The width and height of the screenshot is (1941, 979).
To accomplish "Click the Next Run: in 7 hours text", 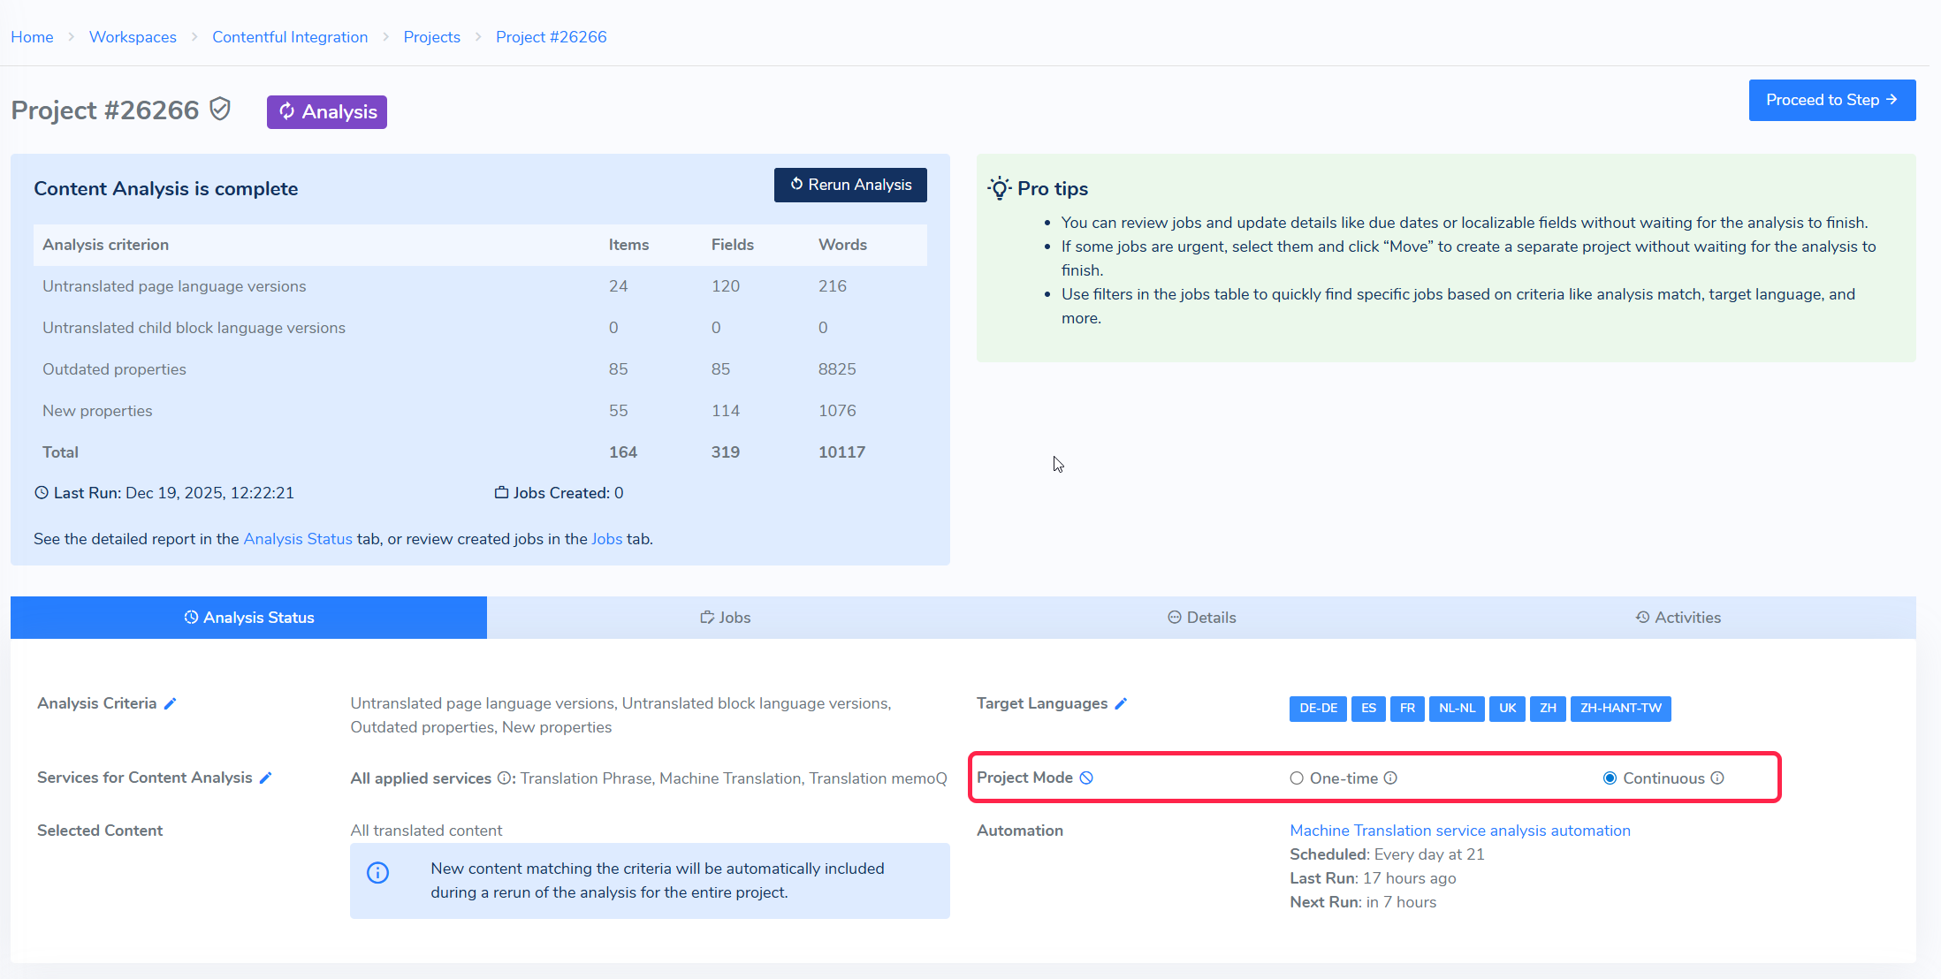I will tap(1363, 902).
